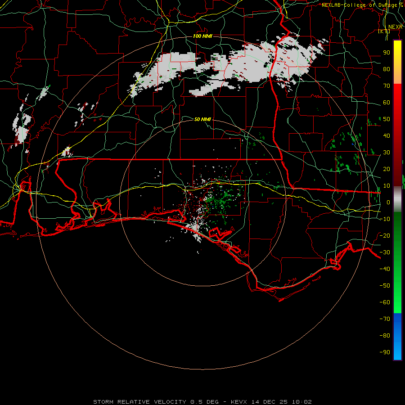Click the "-20" velocity scale label
This screenshot has height=405, width=405.
(x=385, y=235)
